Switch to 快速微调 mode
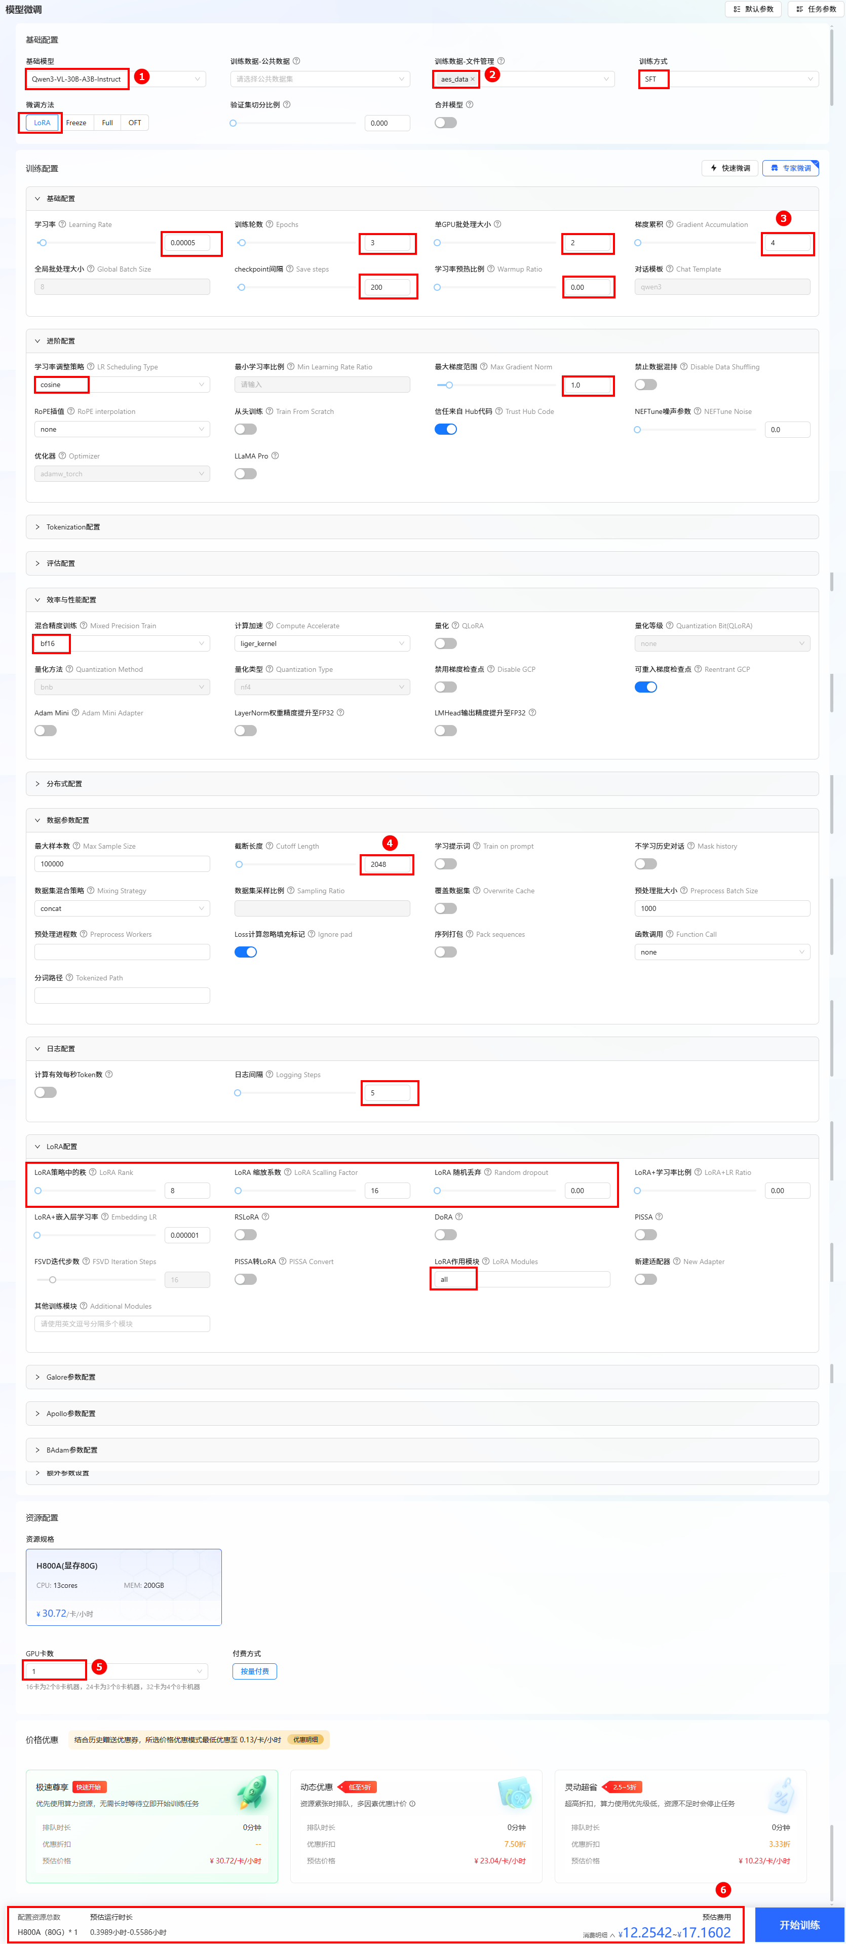 730,168
